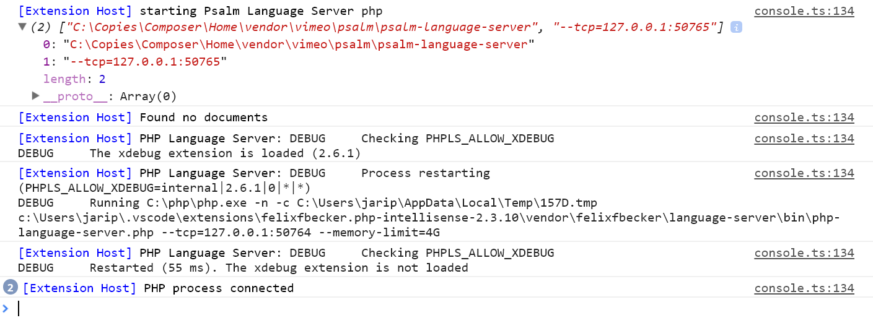The image size is (873, 323).
Task: Click text "Restarted (55 ms). The xdebug extension is not loaded"
Action: coord(279,268)
